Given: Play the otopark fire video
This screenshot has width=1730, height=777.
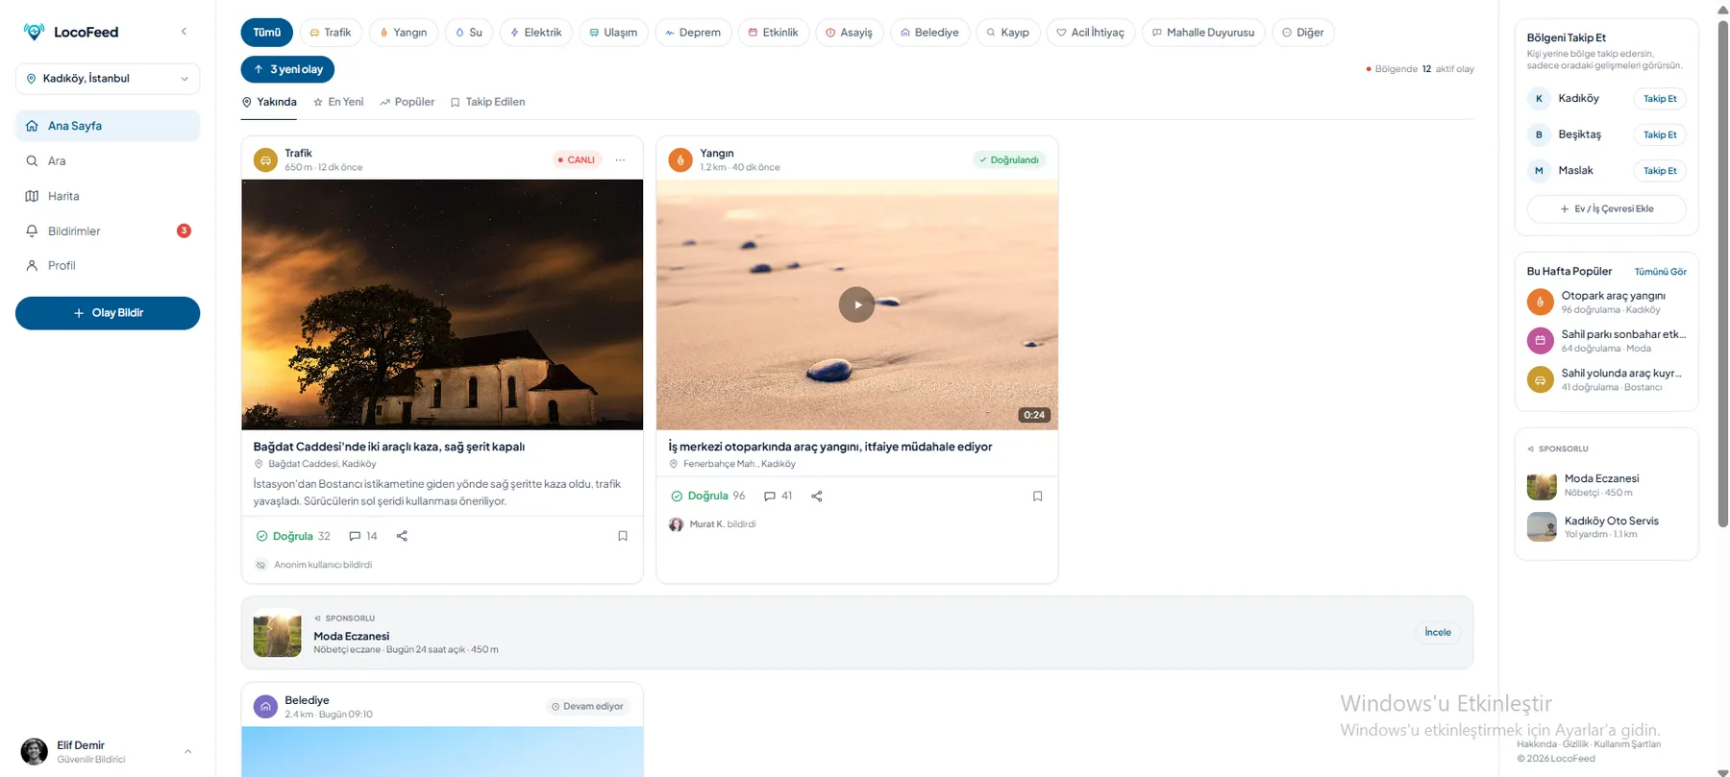Looking at the screenshot, I should 857,304.
